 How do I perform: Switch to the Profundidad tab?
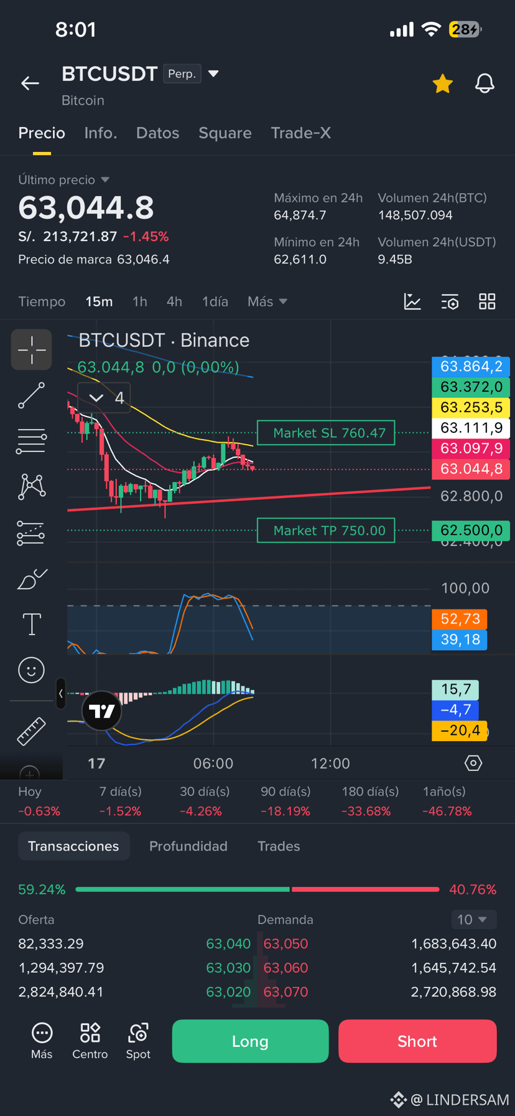point(188,846)
